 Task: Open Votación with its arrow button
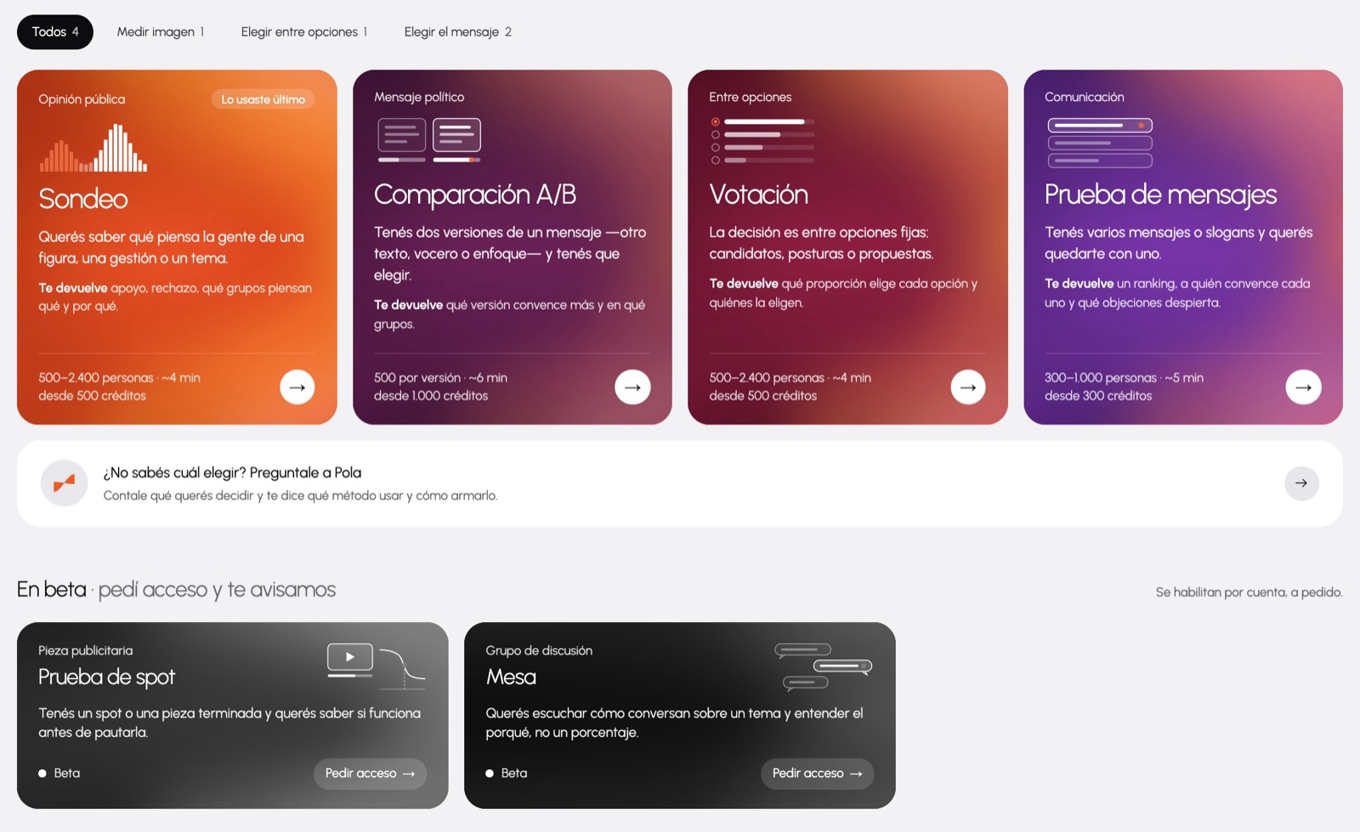pyautogui.click(x=968, y=387)
